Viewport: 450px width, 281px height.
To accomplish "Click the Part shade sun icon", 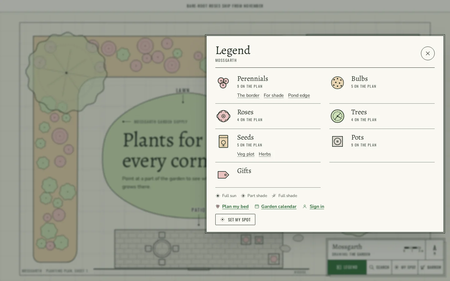I will point(243,196).
